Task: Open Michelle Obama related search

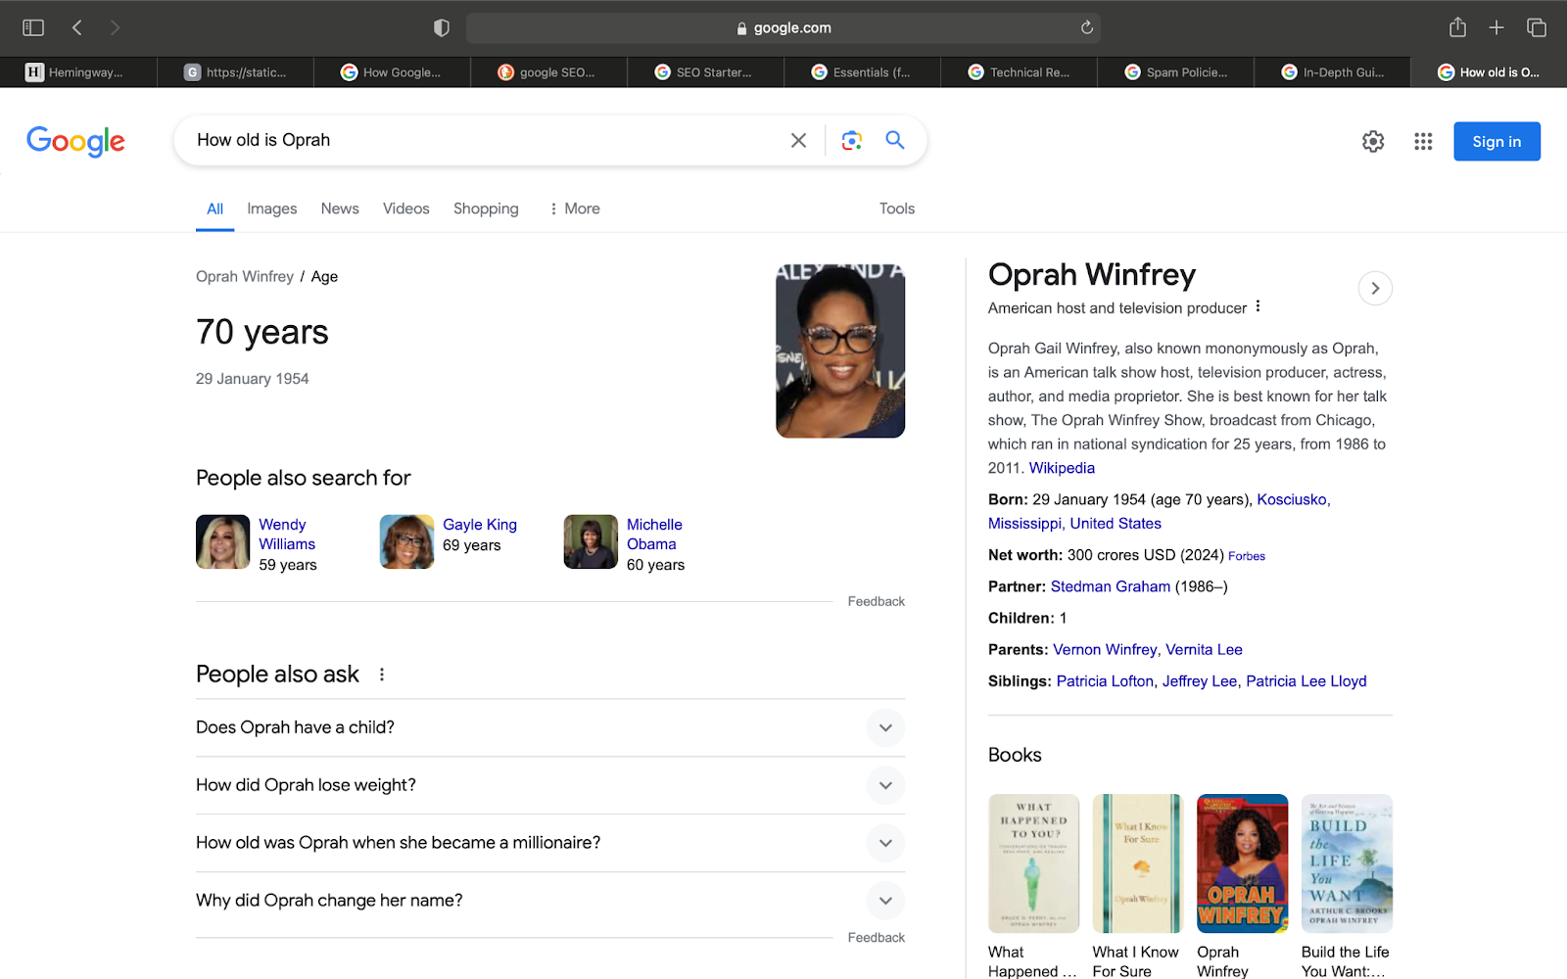Action: [x=654, y=535]
